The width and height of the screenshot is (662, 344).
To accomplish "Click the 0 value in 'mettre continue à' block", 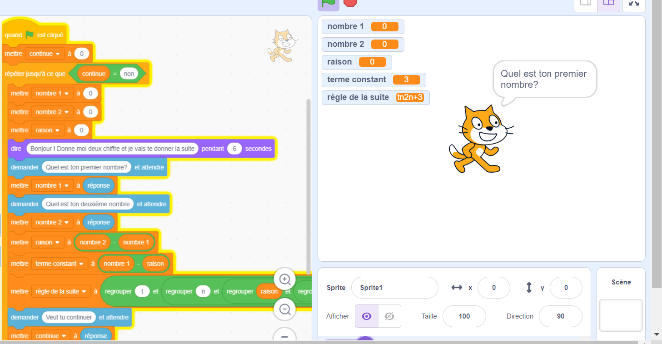I will (81, 54).
